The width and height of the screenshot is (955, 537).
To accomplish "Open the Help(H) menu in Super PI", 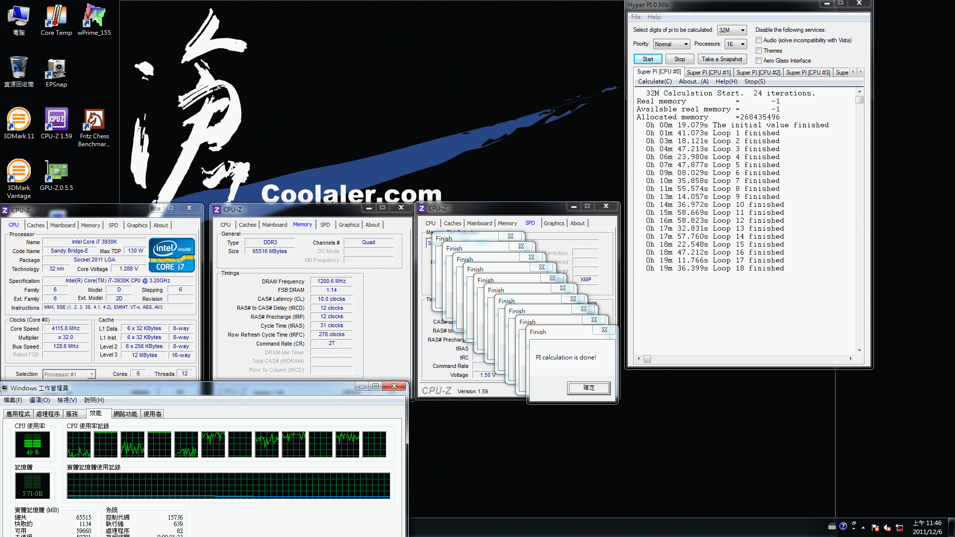I will point(726,82).
